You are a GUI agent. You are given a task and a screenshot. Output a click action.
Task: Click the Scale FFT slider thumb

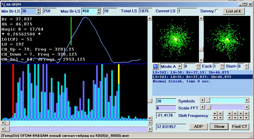pyautogui.click(x=208, y=107)
